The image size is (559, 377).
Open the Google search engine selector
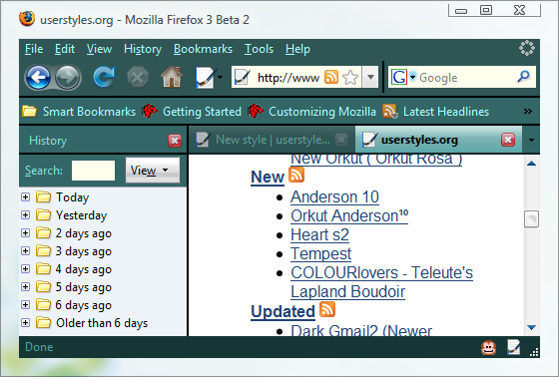click(x=403, y=77)
